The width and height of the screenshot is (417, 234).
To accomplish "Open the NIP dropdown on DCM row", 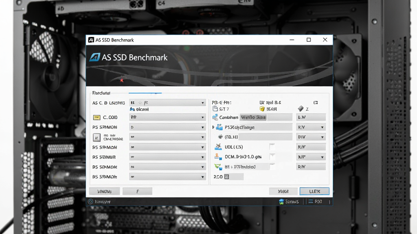I will (x=311, y=157).
